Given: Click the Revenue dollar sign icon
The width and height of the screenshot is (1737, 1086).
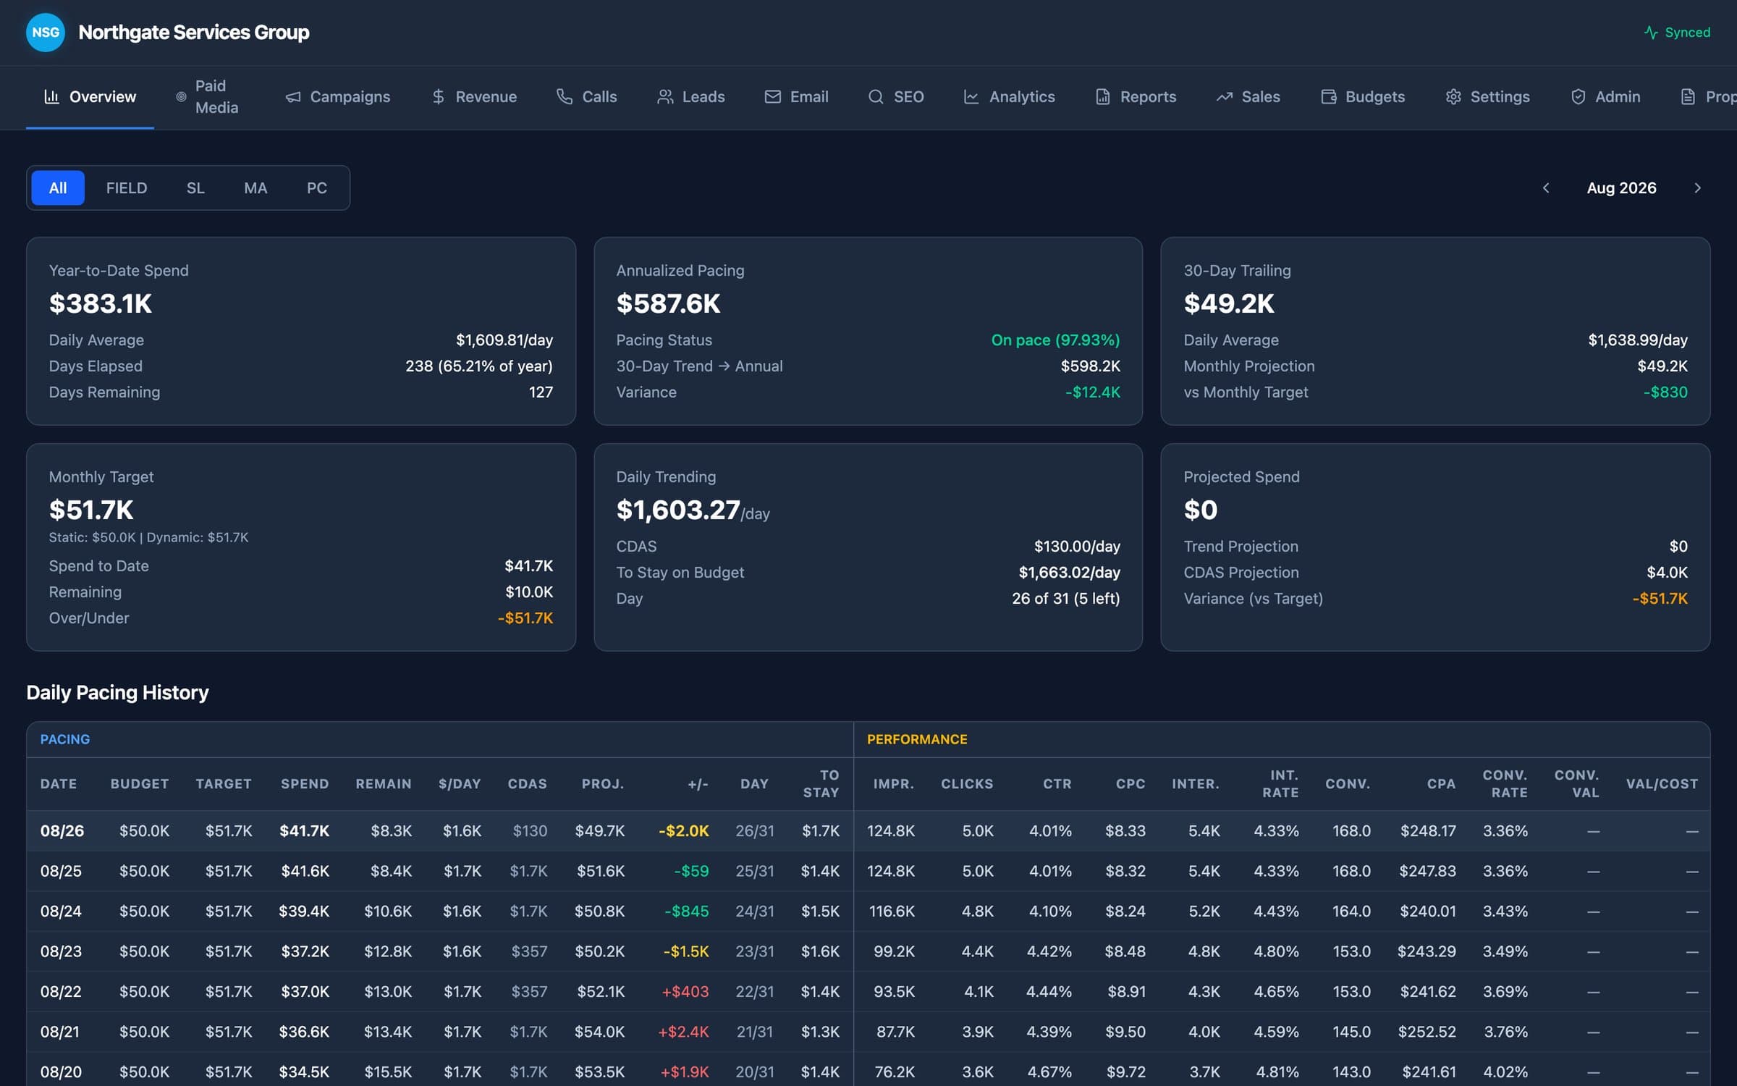Looking at the screenshot, I should coord(439,96).
